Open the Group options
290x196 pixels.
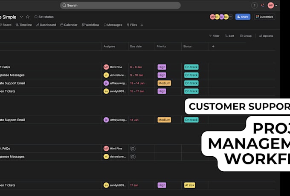coord(246,36)
